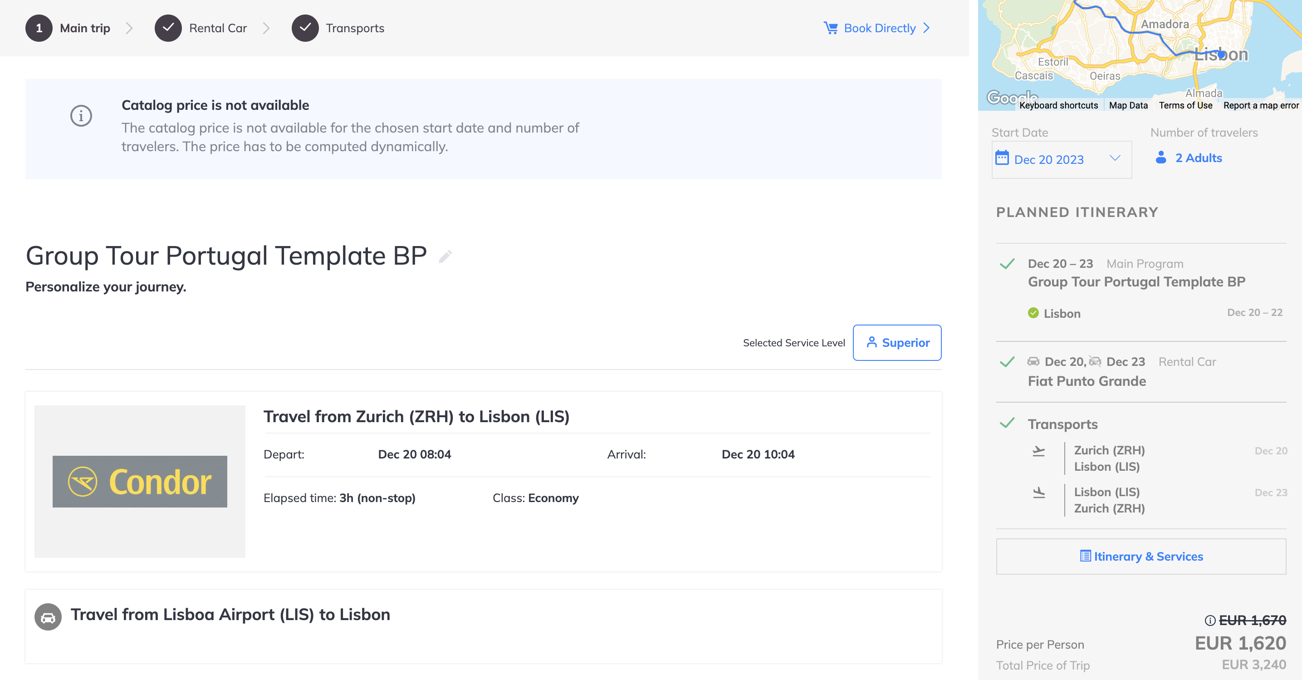Click the shopping cart icon next to Book Directly
The image size is (1302, 680).
(831, 28)
